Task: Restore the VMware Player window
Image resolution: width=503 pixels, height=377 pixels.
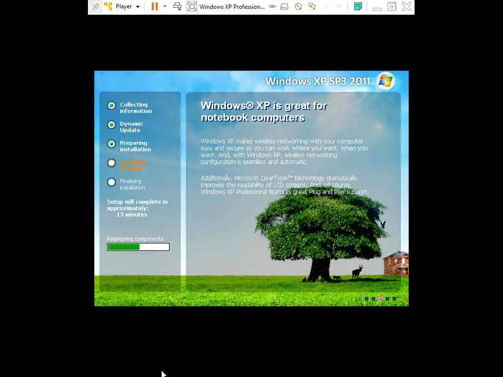Action: coord(391,7)
